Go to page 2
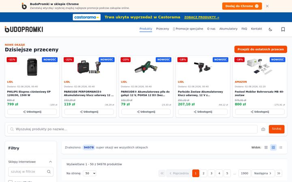Screen dimensions: 292x182 point(203,173)
